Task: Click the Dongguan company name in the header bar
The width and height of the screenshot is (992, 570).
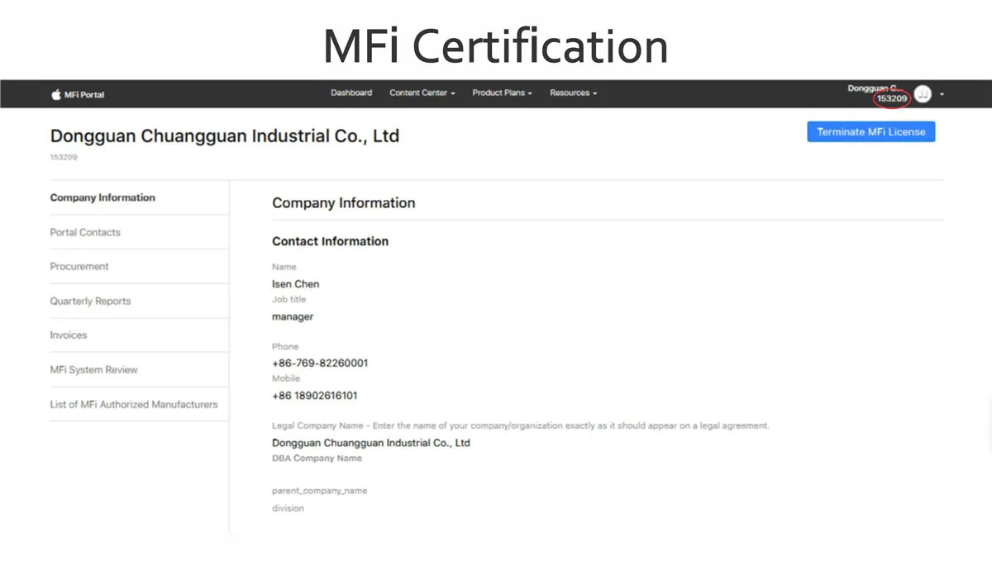Action: (874, 88)
